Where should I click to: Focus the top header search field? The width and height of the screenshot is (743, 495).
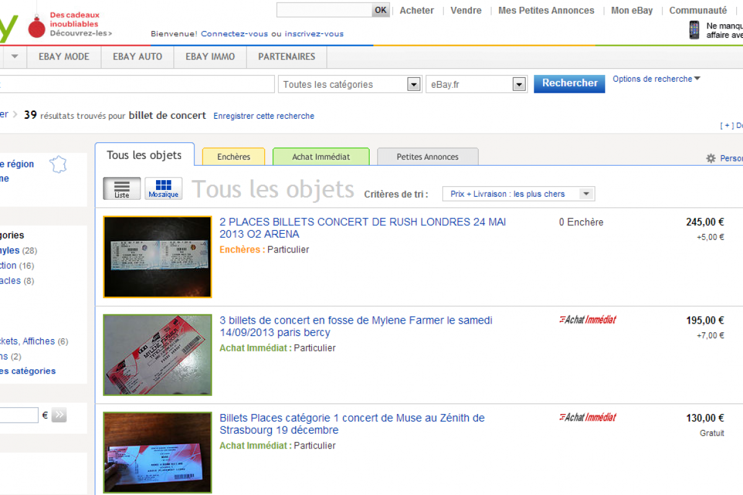(x=324, y=10)
